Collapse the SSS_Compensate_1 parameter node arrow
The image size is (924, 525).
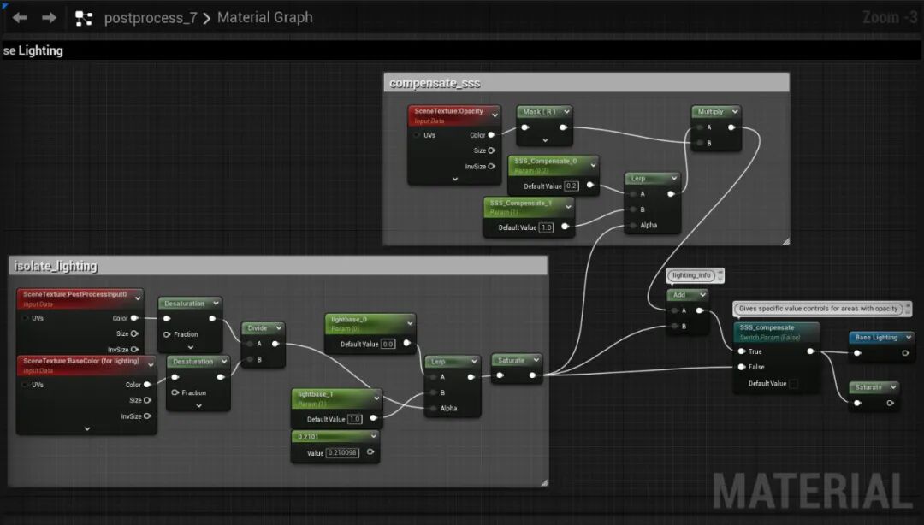568,207
